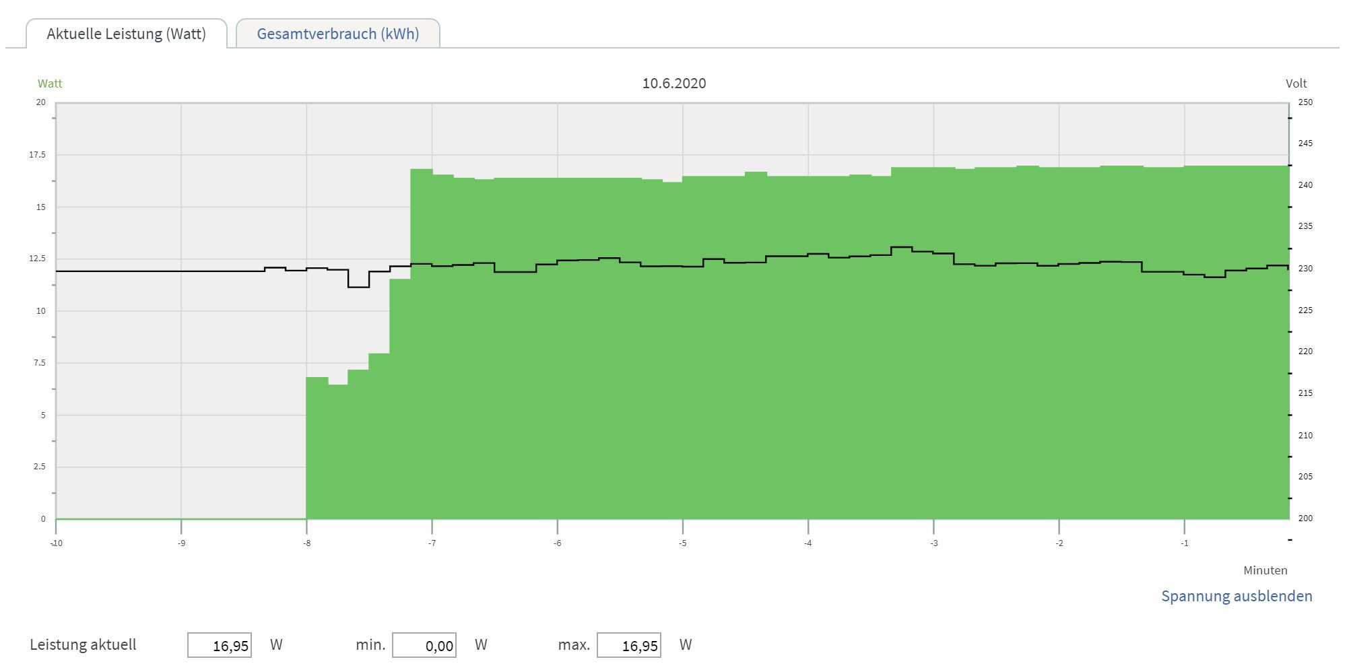
Task: Select the Aktuelle Leistung (Watt) tab
Action: [x=127, y=34]
